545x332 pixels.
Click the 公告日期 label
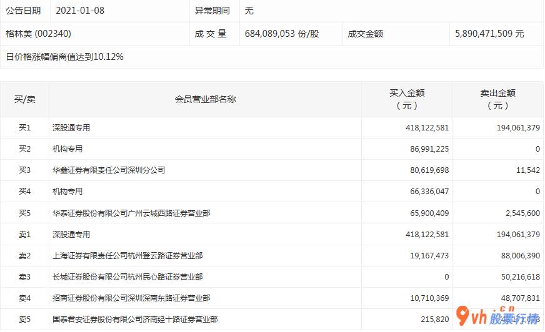pos(23,11)
